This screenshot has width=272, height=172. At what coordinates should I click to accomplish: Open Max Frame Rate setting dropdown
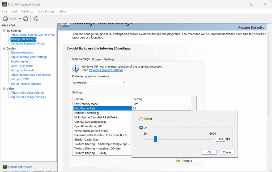161,108
